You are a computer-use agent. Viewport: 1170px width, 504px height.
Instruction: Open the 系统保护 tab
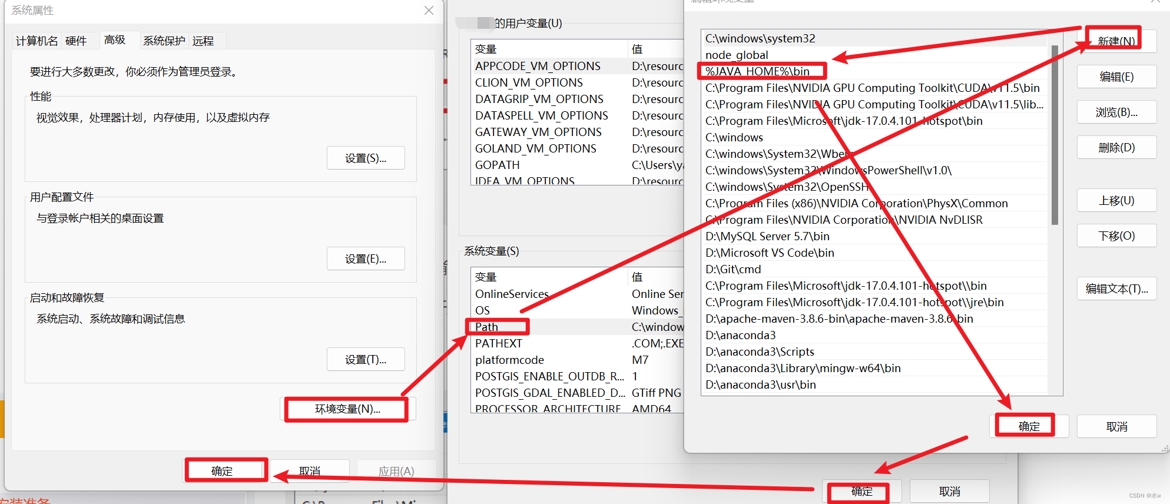[164, 41]
